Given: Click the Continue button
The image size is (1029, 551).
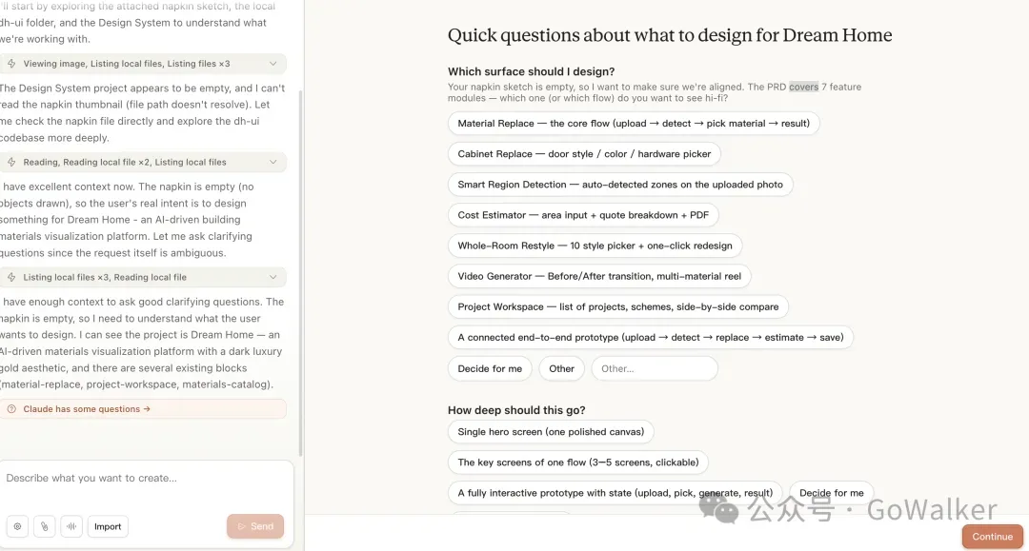Looking at the screenshot, I should point(992,537).
